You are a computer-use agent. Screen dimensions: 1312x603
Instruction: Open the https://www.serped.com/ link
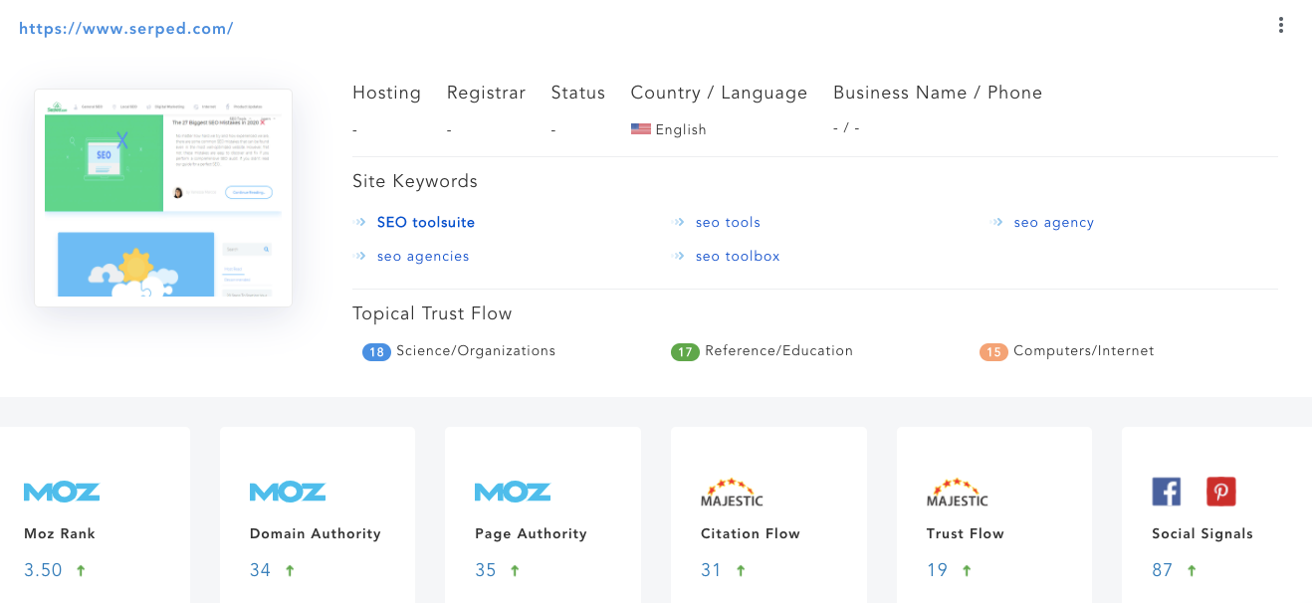click(126, 29)
